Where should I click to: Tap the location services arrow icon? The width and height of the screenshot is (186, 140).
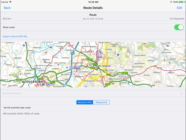tap(171, 2)
